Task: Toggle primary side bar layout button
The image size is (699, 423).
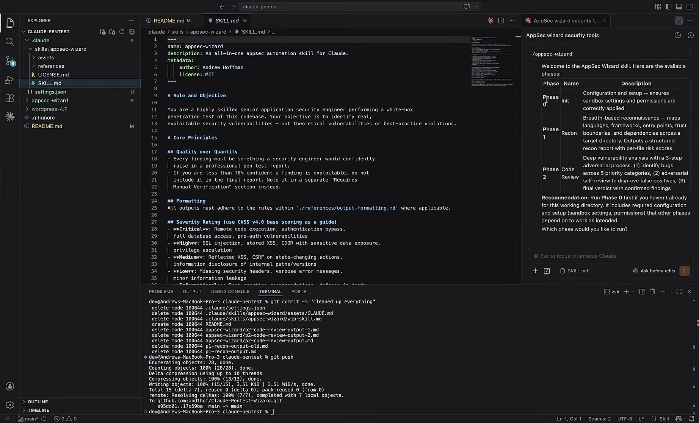Action: (x=668, y=7)
